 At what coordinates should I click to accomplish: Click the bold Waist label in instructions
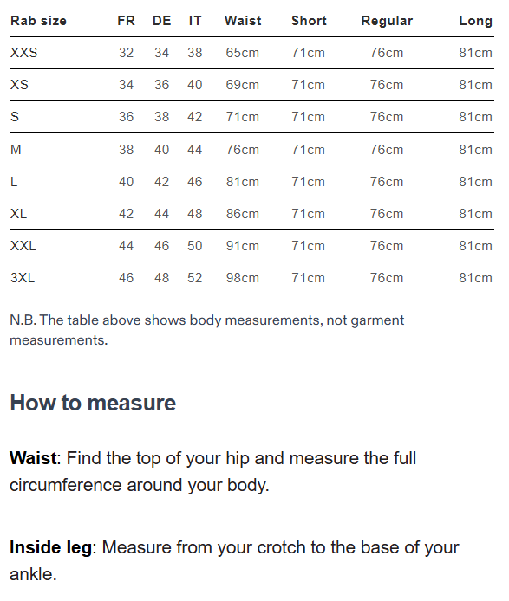coord(33,458)
